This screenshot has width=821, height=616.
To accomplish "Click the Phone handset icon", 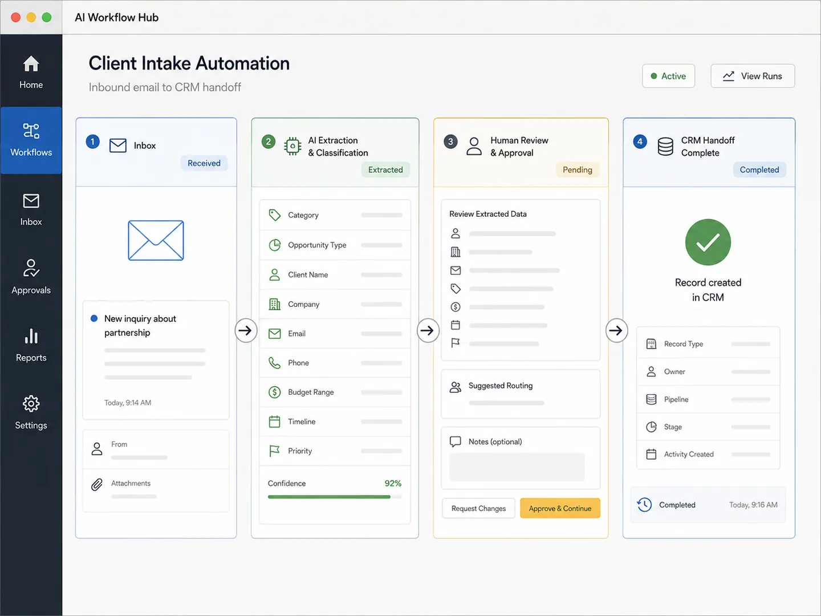I will (x=274, y=363).
